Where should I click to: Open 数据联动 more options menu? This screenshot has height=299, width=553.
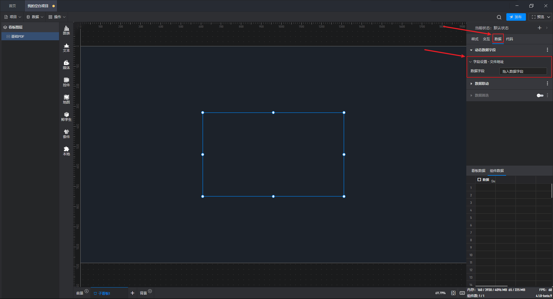click(547, 84)
